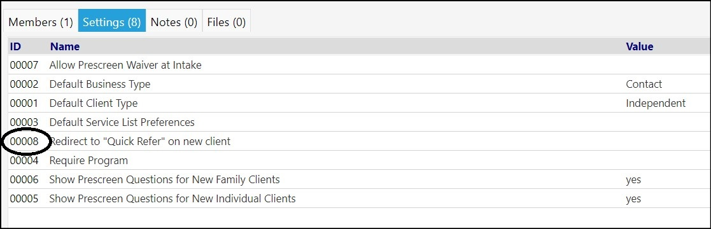Select the Require Program setting row
The width and height of the screenshot is (711, 229).
(359, 160)
